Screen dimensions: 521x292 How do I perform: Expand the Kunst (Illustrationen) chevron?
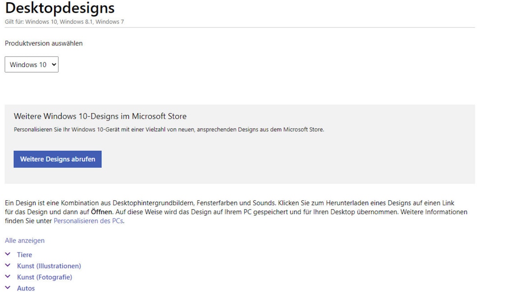pos(8,265)
